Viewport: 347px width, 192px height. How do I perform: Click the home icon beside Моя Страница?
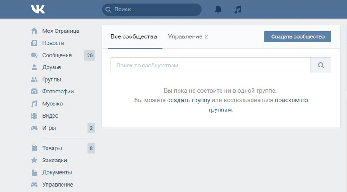[x=34, y=31]
